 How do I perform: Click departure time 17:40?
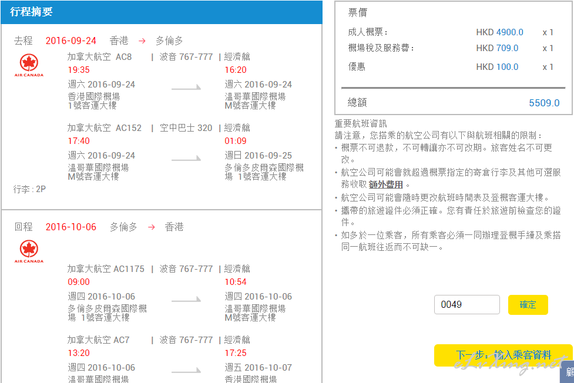pyautogui.click(x=79, y=141)
